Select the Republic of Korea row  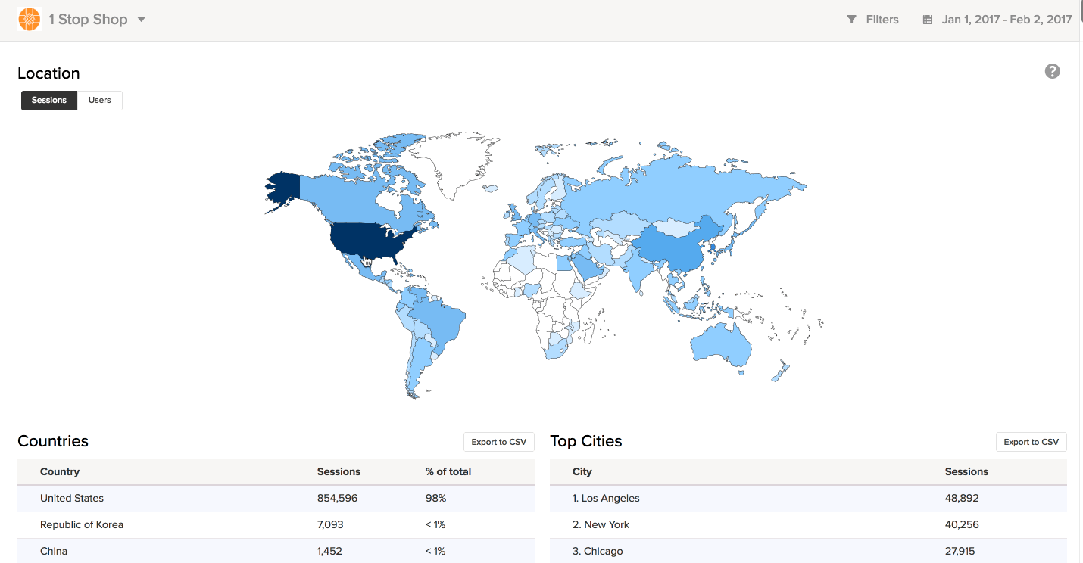coord(82,525)
